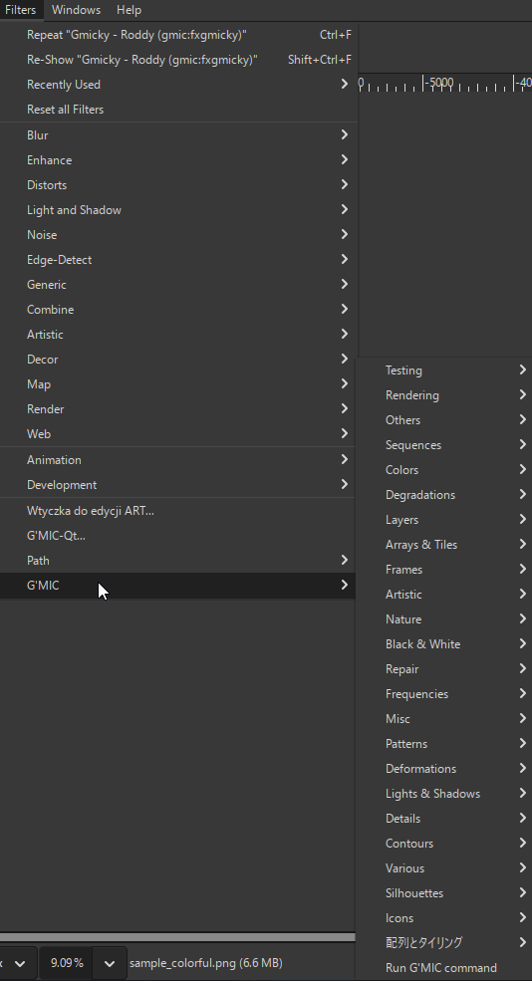Open G'MIC Testing submenu
The height and width of the screenshot is (981, 532).
(443, 370)
